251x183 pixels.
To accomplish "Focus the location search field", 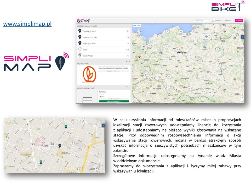I will click(202, 21).
